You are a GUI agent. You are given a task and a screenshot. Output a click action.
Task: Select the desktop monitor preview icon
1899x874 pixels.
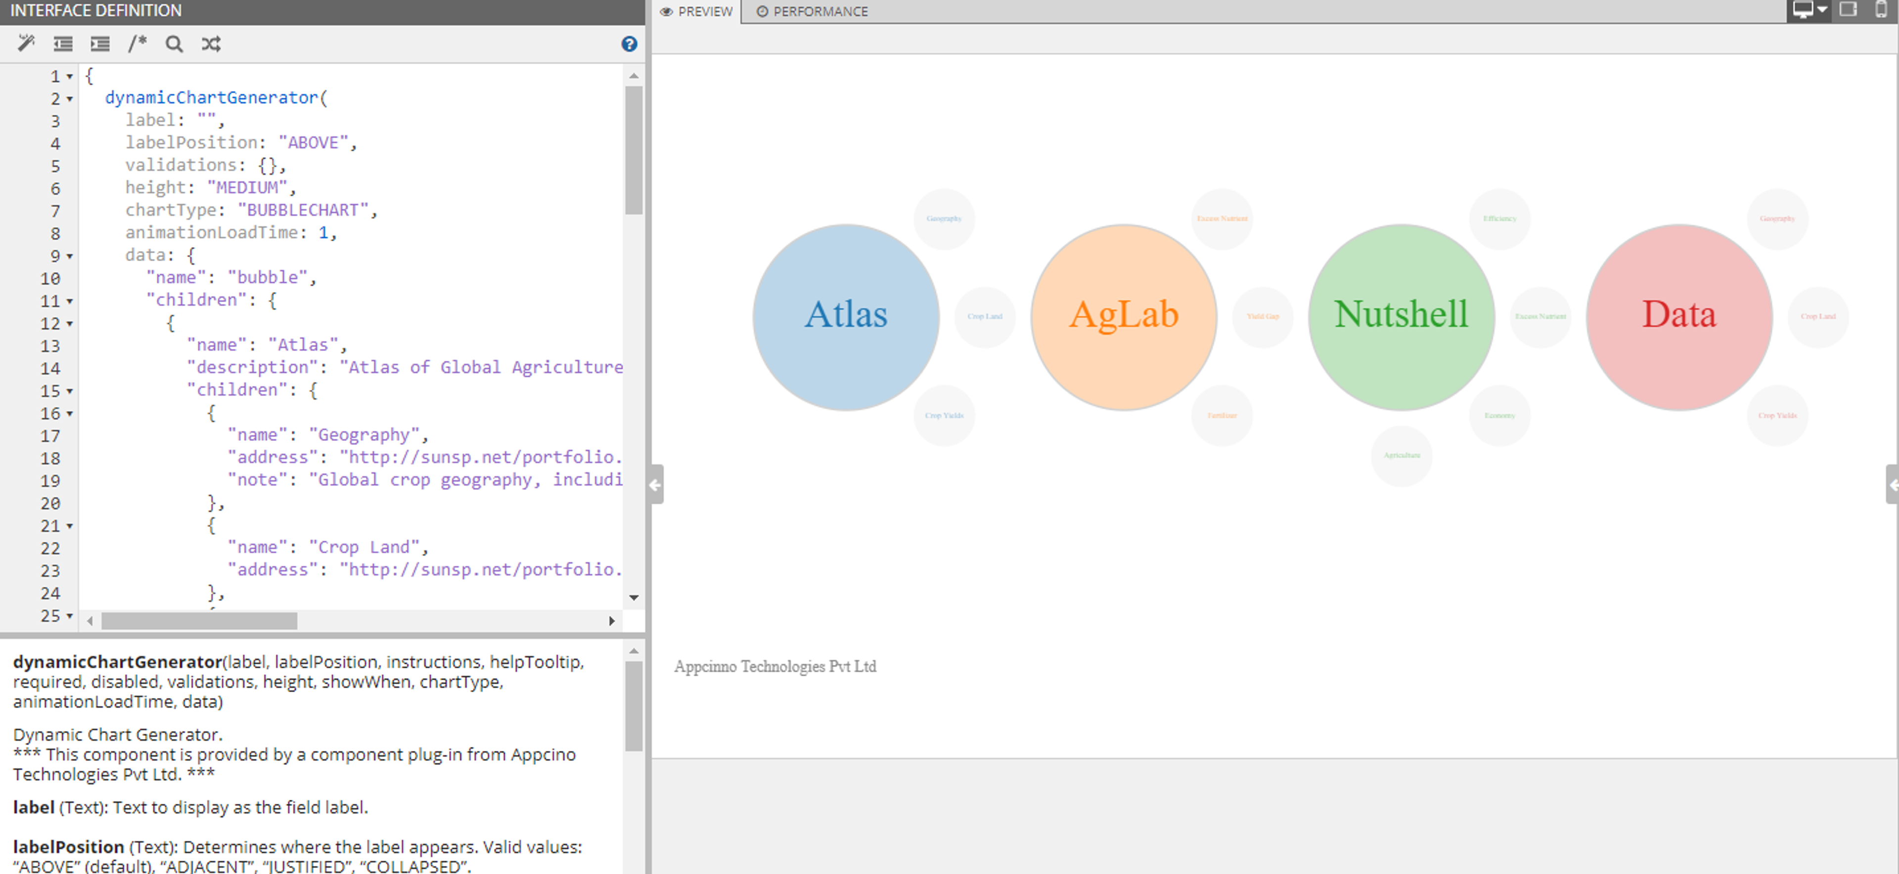tap(1803, 9)
